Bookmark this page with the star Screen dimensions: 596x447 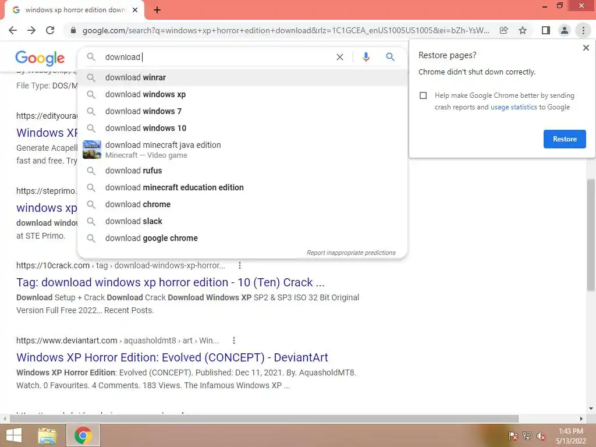pos(523,30)
